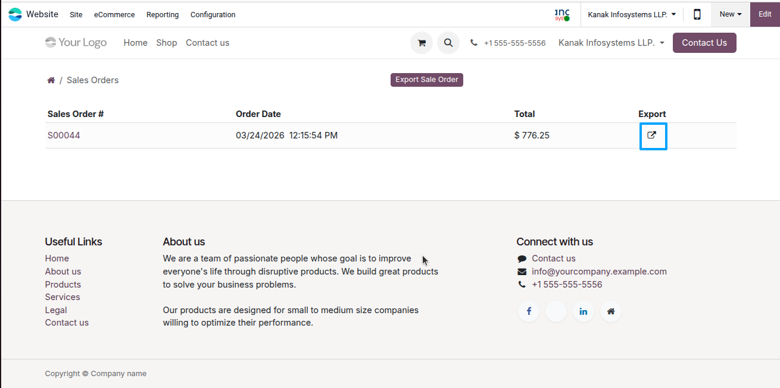Open the Site menu
Screen dimensions: 780x388
(76, 14)
